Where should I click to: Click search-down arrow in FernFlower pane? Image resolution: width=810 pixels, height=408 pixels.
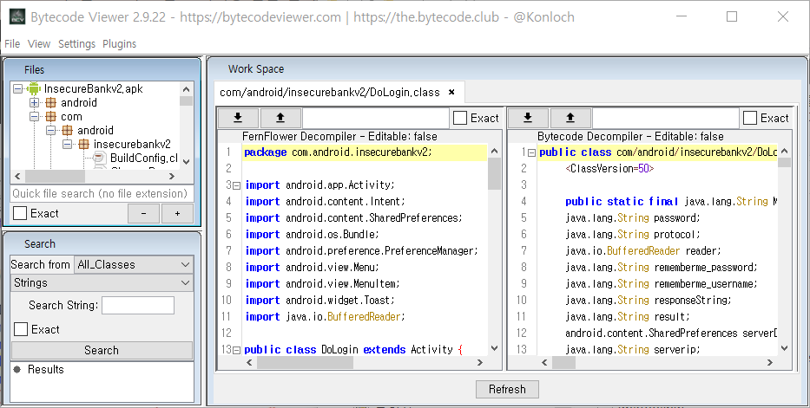pyautogui.click(x=238, y=118)
